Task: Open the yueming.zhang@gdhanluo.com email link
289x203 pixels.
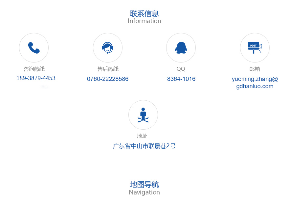Action: (x=255, y=83)
